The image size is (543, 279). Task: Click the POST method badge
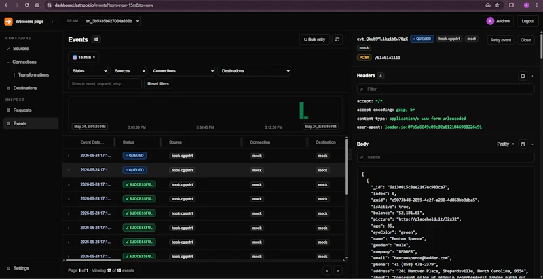point(364,58)
